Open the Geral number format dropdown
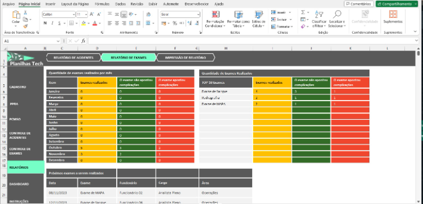This screenshot has width=423, height=204. tap(199, 14)
